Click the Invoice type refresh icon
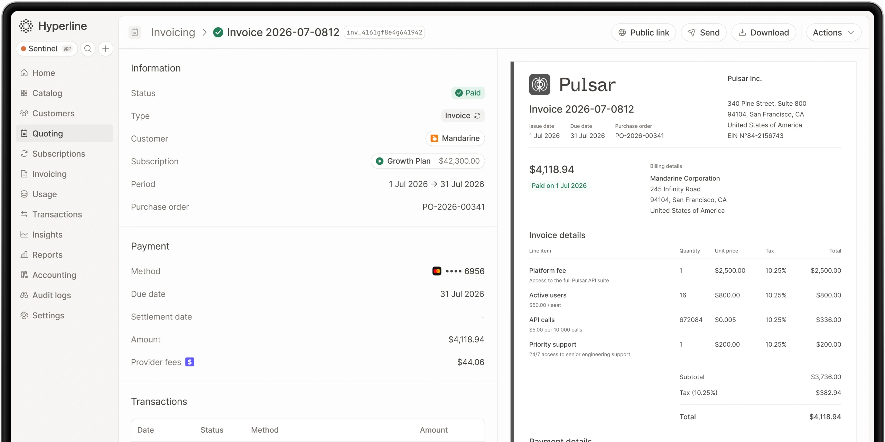The image size is (885, 442). pyautogui.click(x=477, y=116)
